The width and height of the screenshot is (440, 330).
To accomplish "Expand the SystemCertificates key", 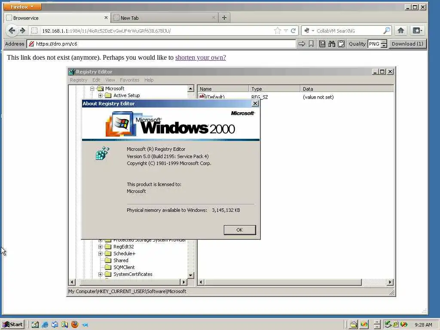I will tap(100, 274).
